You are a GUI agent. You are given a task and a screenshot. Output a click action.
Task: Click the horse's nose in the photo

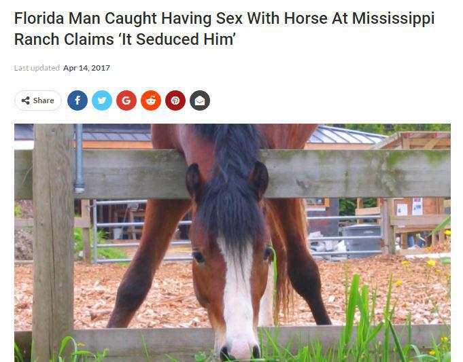pyautogui.click(x=240, y=350)
